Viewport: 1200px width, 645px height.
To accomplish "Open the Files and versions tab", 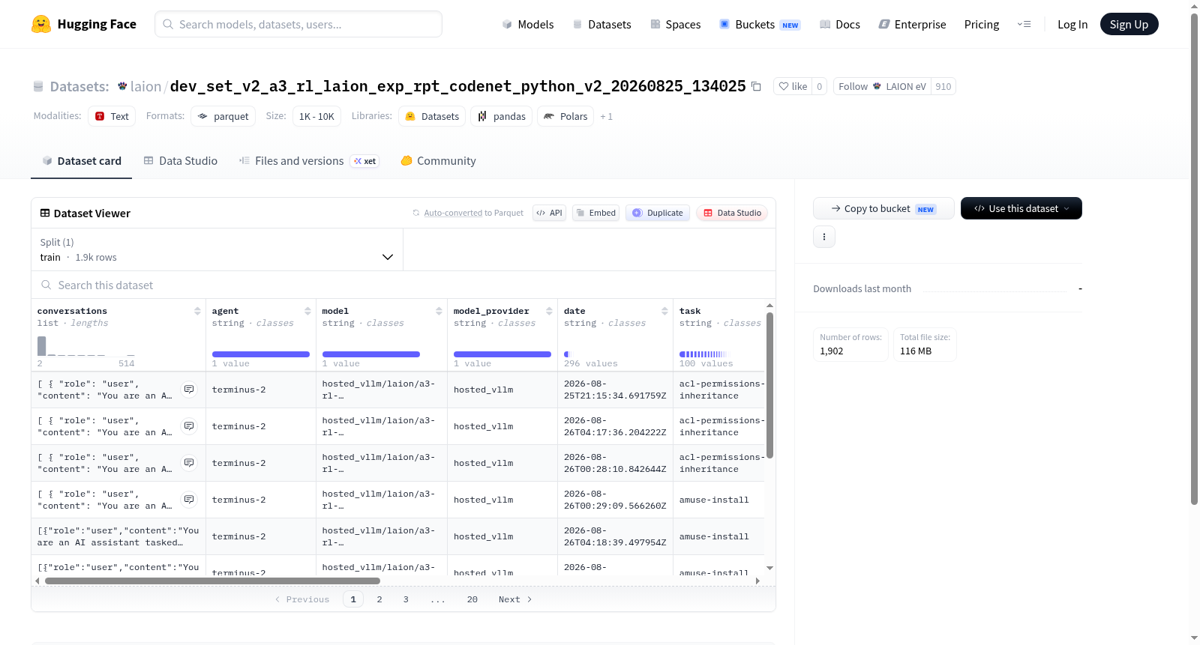I will coord(309,161).
